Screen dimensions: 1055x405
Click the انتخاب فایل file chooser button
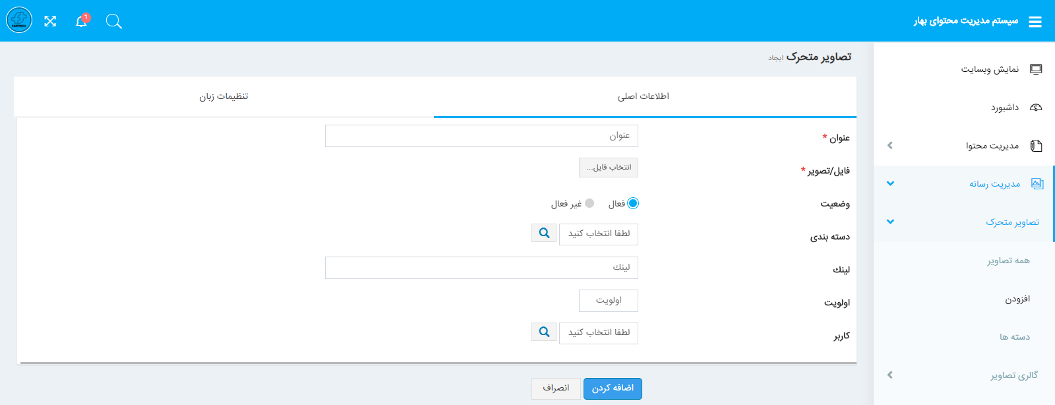tap(609, 168)
